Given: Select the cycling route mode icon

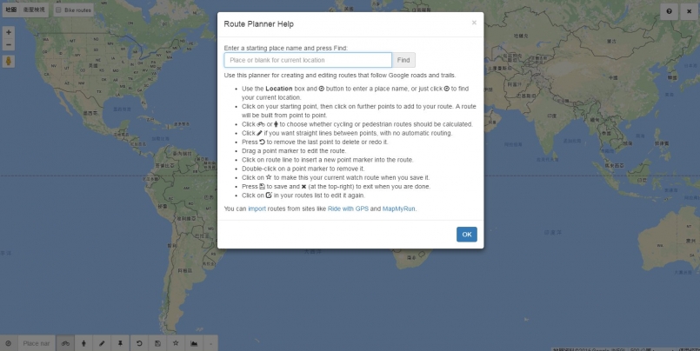Looking at the screenshot, I should click(65, 343).
